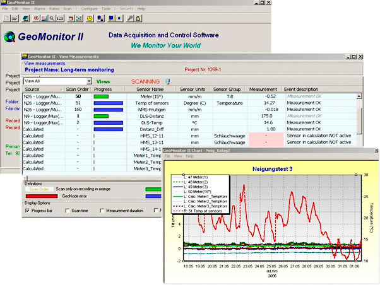The width and height of the screenshot is (380, 285).
Task: Click the red GeoNode error color swatch
Action: click(x=42, y=196)
